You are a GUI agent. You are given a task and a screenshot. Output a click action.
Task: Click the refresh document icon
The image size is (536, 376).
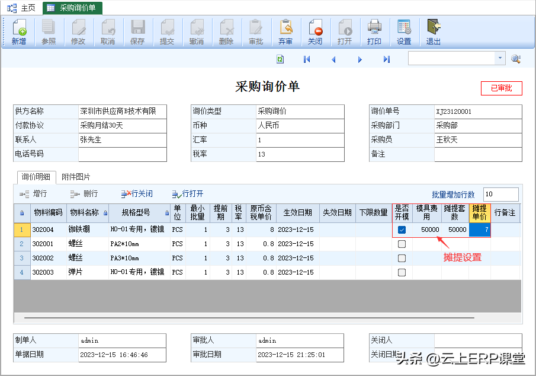pyautogui.click(x=280, y=59)
